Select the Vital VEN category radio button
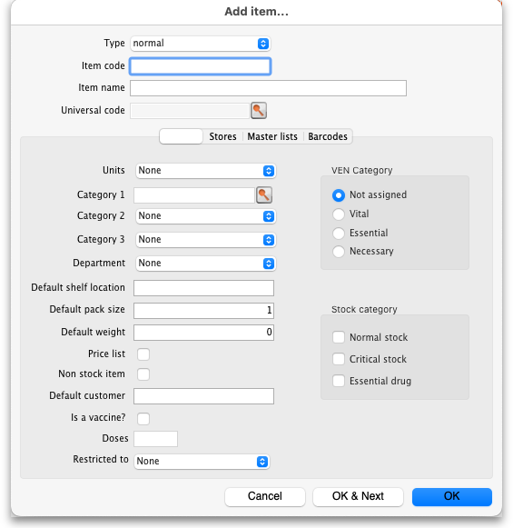This screenshot has height=528, width=513. click(x=339, y=214)
